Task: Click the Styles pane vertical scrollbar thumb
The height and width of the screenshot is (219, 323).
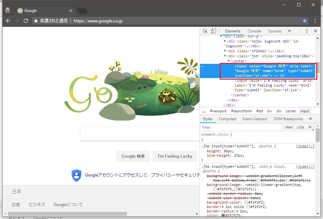Action: point(318,135)
